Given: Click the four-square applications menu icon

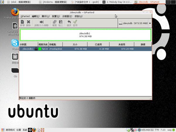Looking at the screenshot, I should coord(3,130).
